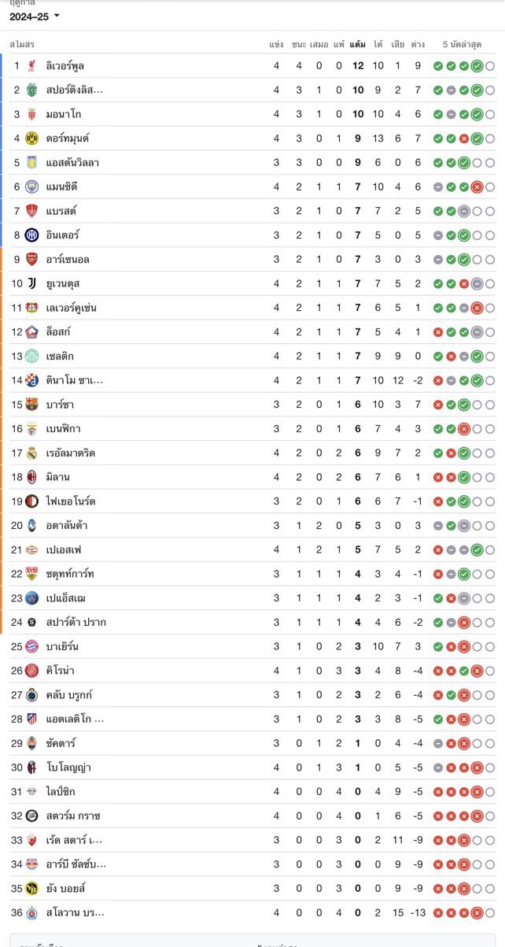Open the 2024–25 season dropdown
This screenshot has width=505, height=947.
coord(35,16)
